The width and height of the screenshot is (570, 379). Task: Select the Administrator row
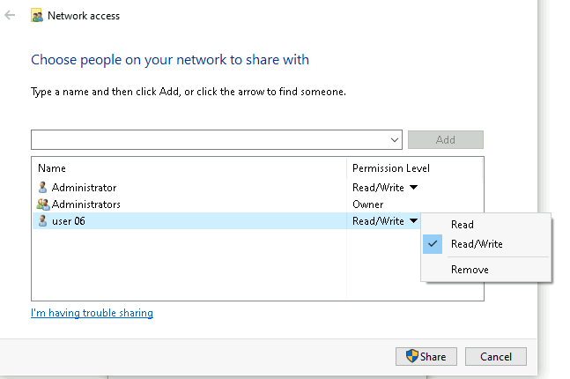point(258,188)
